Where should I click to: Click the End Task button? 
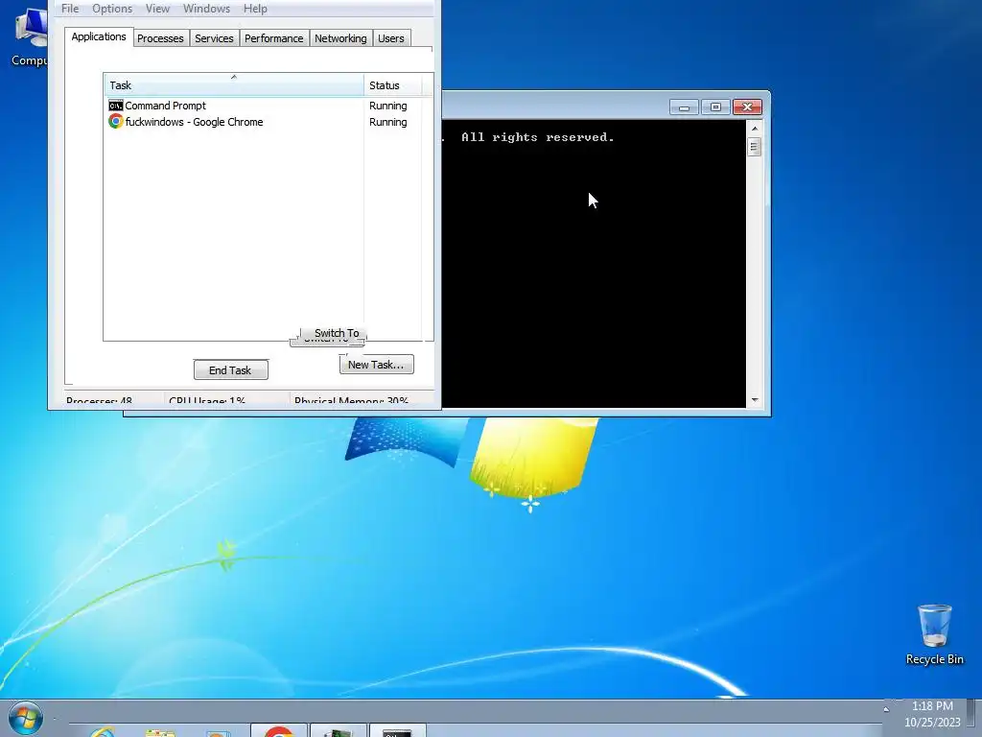point(230,369)
